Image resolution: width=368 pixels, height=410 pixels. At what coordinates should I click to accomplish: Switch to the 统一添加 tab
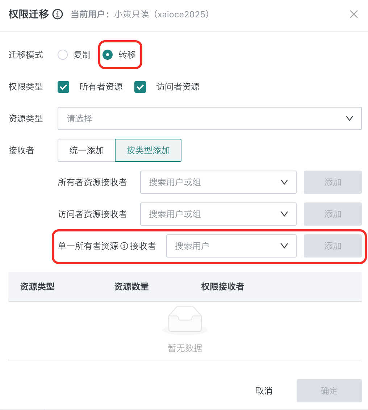[87, 150]
